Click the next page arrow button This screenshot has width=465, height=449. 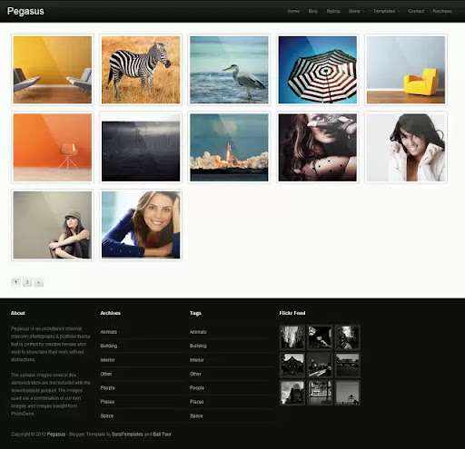pyautogui.click(x=38, y=282)
